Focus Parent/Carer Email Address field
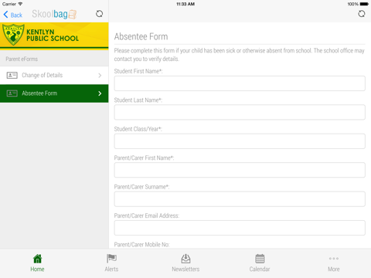 (x=240, y=228)
